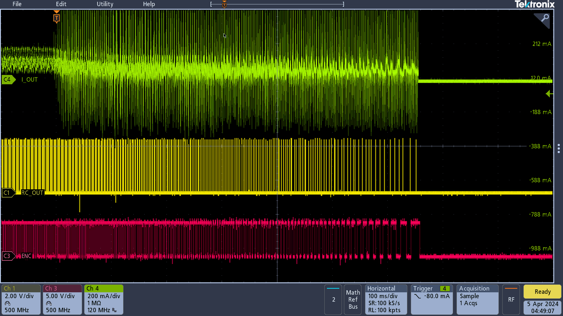Click the orange trigger position T marker
Viewport: 563px width, 316px height.
click(x=57, y=18)
